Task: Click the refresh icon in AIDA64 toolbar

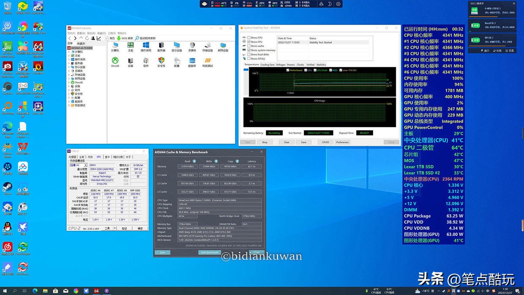Action: coord(87,38)
